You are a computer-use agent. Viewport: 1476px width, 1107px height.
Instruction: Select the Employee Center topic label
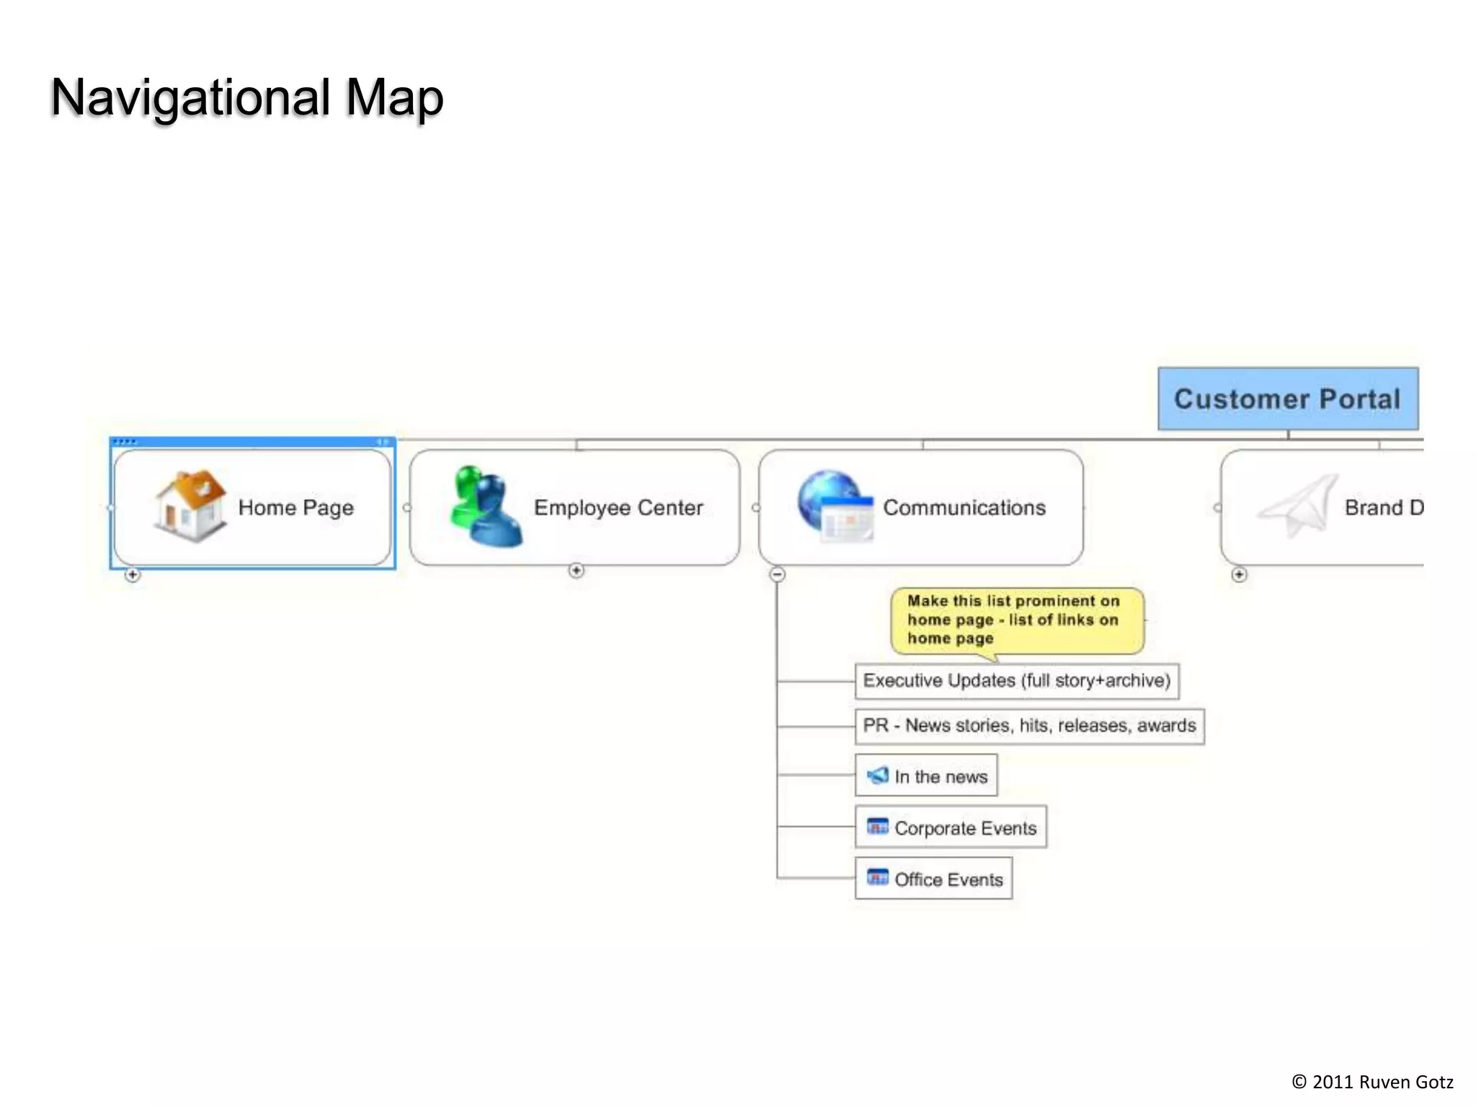tap(618, 507)
